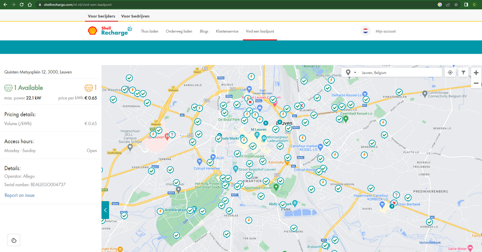Click the orange Kaminsky map pin
Image resolution: width=482 pixels, height=252 pixels.
[x=287, y=163]
